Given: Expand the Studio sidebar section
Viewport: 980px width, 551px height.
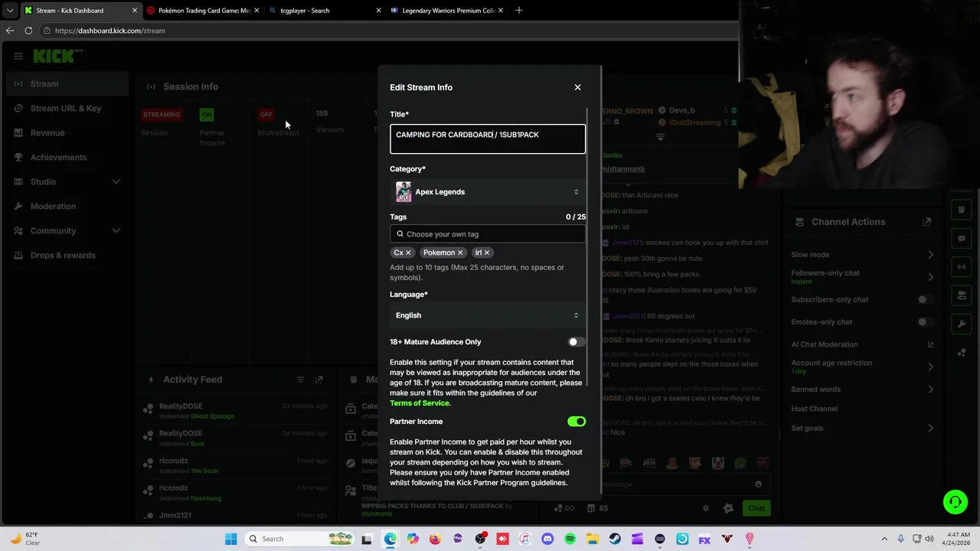Looking at the screenshot, I should click(67, 182).
